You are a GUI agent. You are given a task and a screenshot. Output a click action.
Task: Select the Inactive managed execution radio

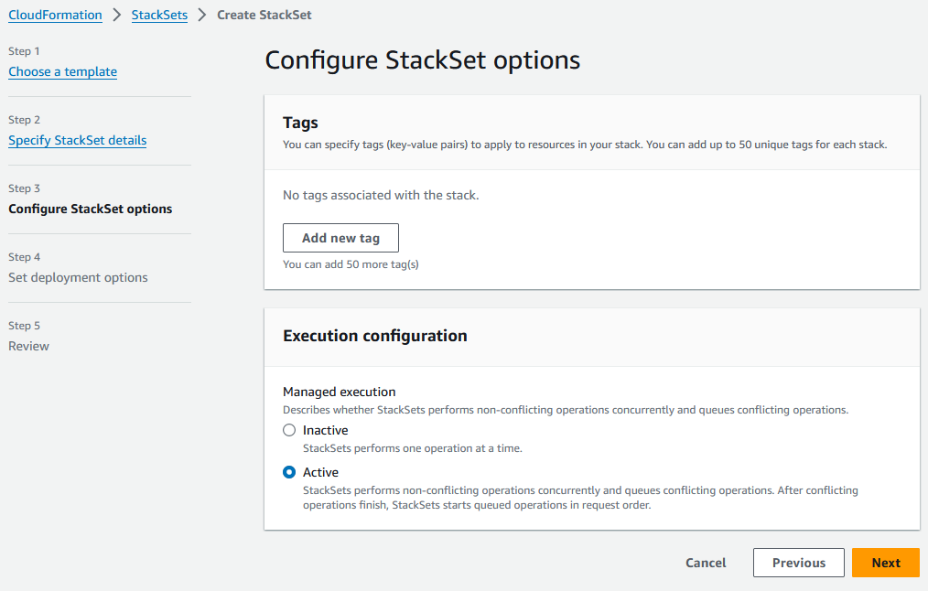(x=289, y=430)
